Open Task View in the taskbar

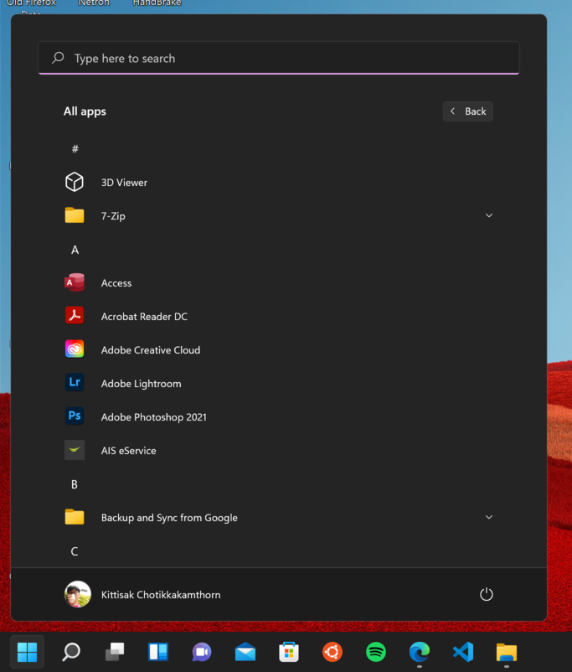click(x=115, y=652)
